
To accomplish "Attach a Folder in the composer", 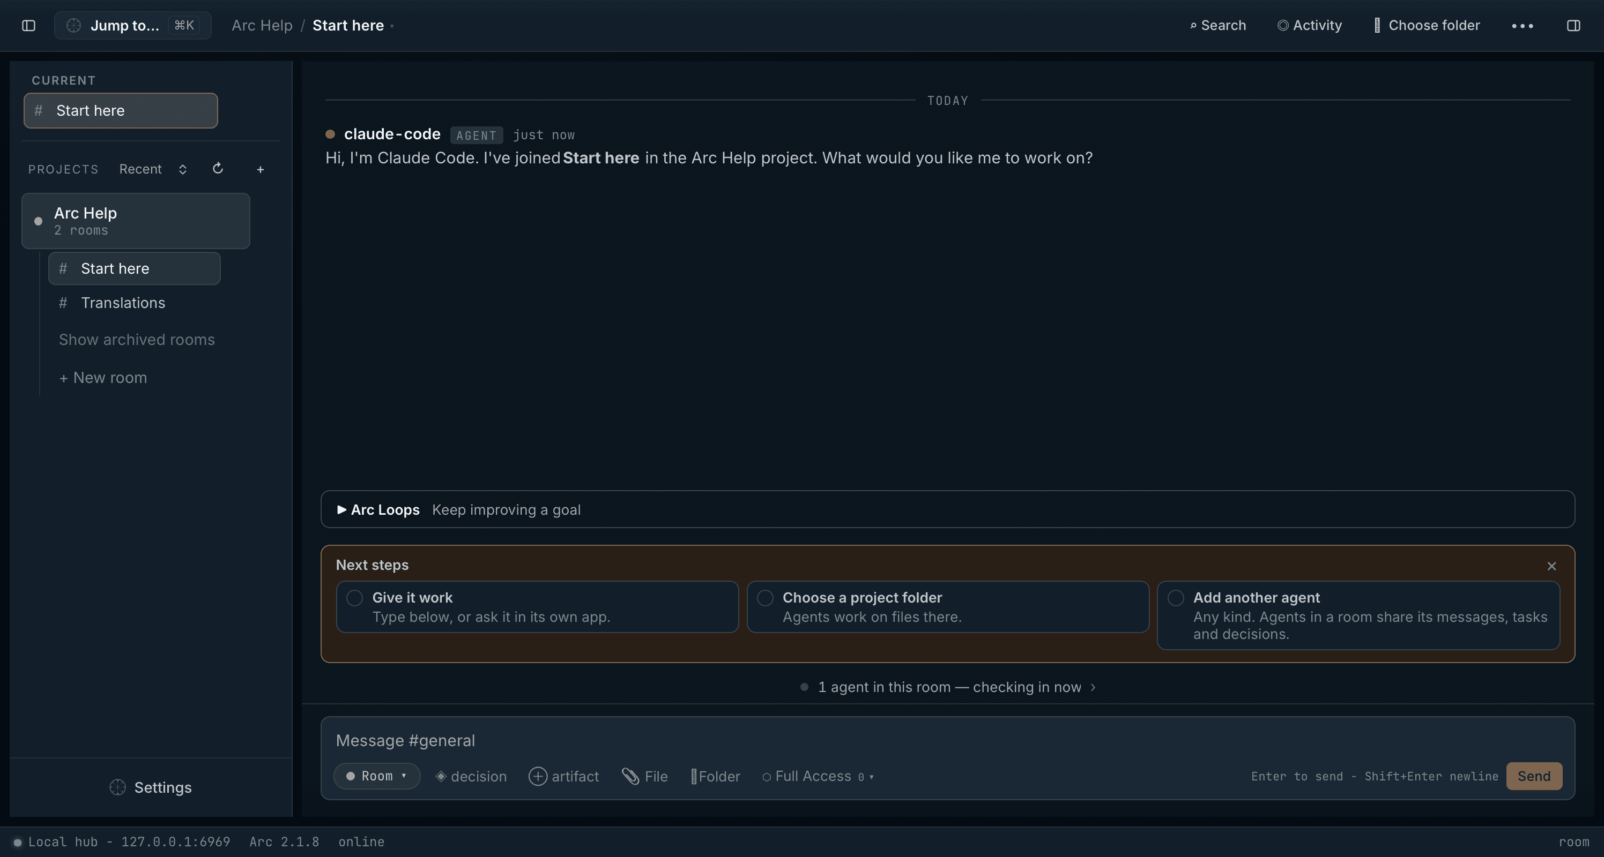I will pos(716,776).
